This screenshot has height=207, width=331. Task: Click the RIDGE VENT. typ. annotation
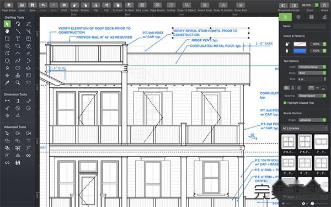click(205, 40)
